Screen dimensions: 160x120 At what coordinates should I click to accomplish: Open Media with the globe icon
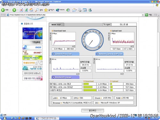pos(58,10)
